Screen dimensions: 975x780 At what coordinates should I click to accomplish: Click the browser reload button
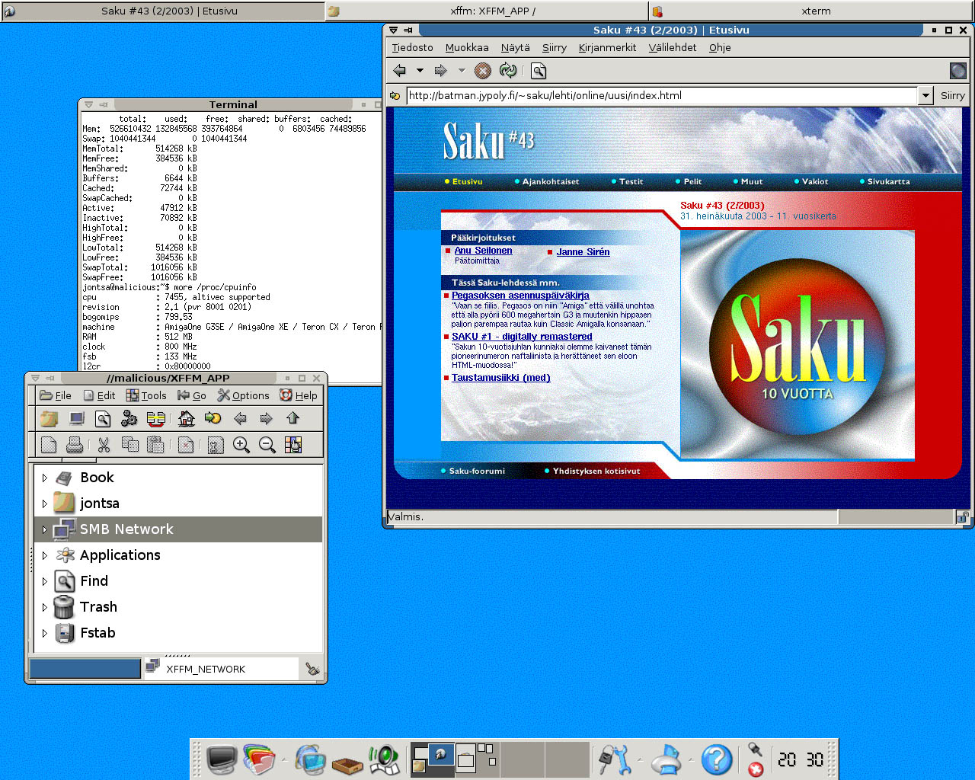pos(508,71)
